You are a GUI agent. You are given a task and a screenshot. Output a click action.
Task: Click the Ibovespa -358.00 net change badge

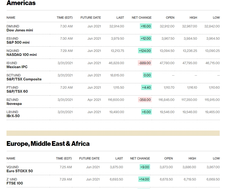click(145, 100)
